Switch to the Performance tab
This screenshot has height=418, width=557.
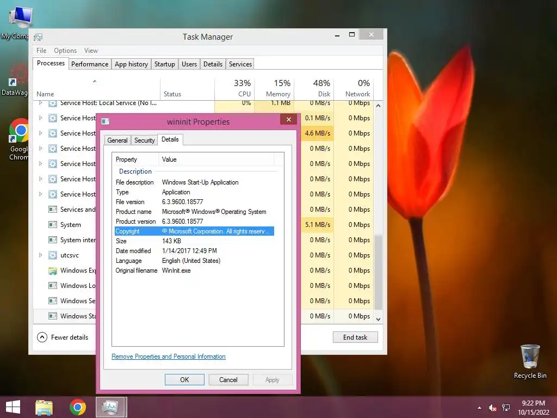90,64
